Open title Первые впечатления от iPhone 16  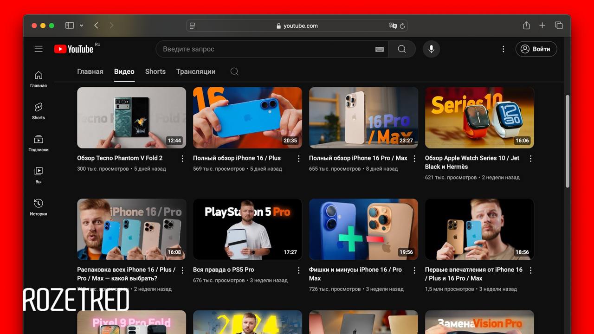pos(473,274)
